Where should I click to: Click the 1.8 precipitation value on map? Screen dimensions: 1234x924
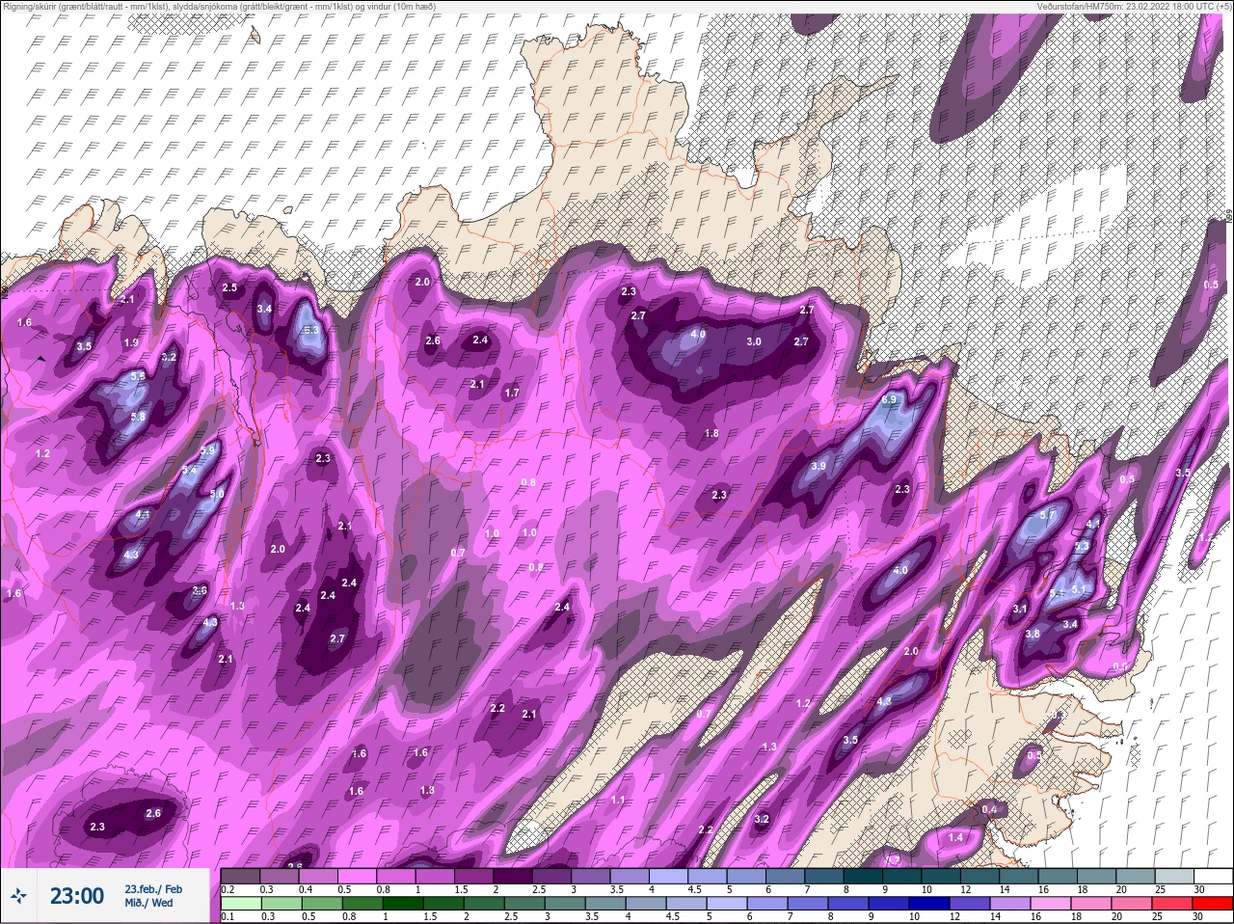click(711, 434)
